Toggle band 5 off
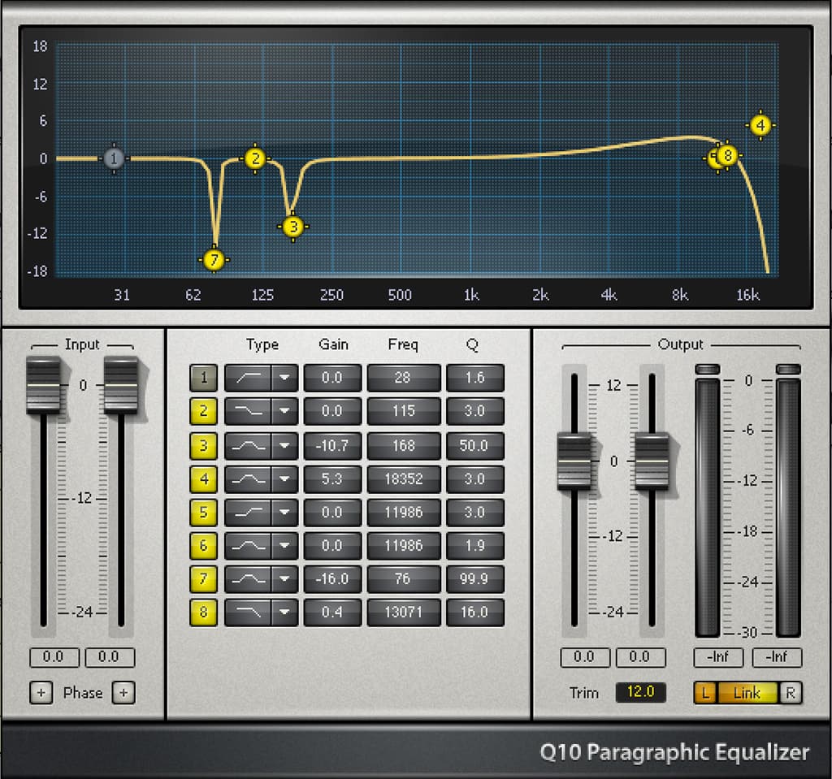 pos(203,512)
